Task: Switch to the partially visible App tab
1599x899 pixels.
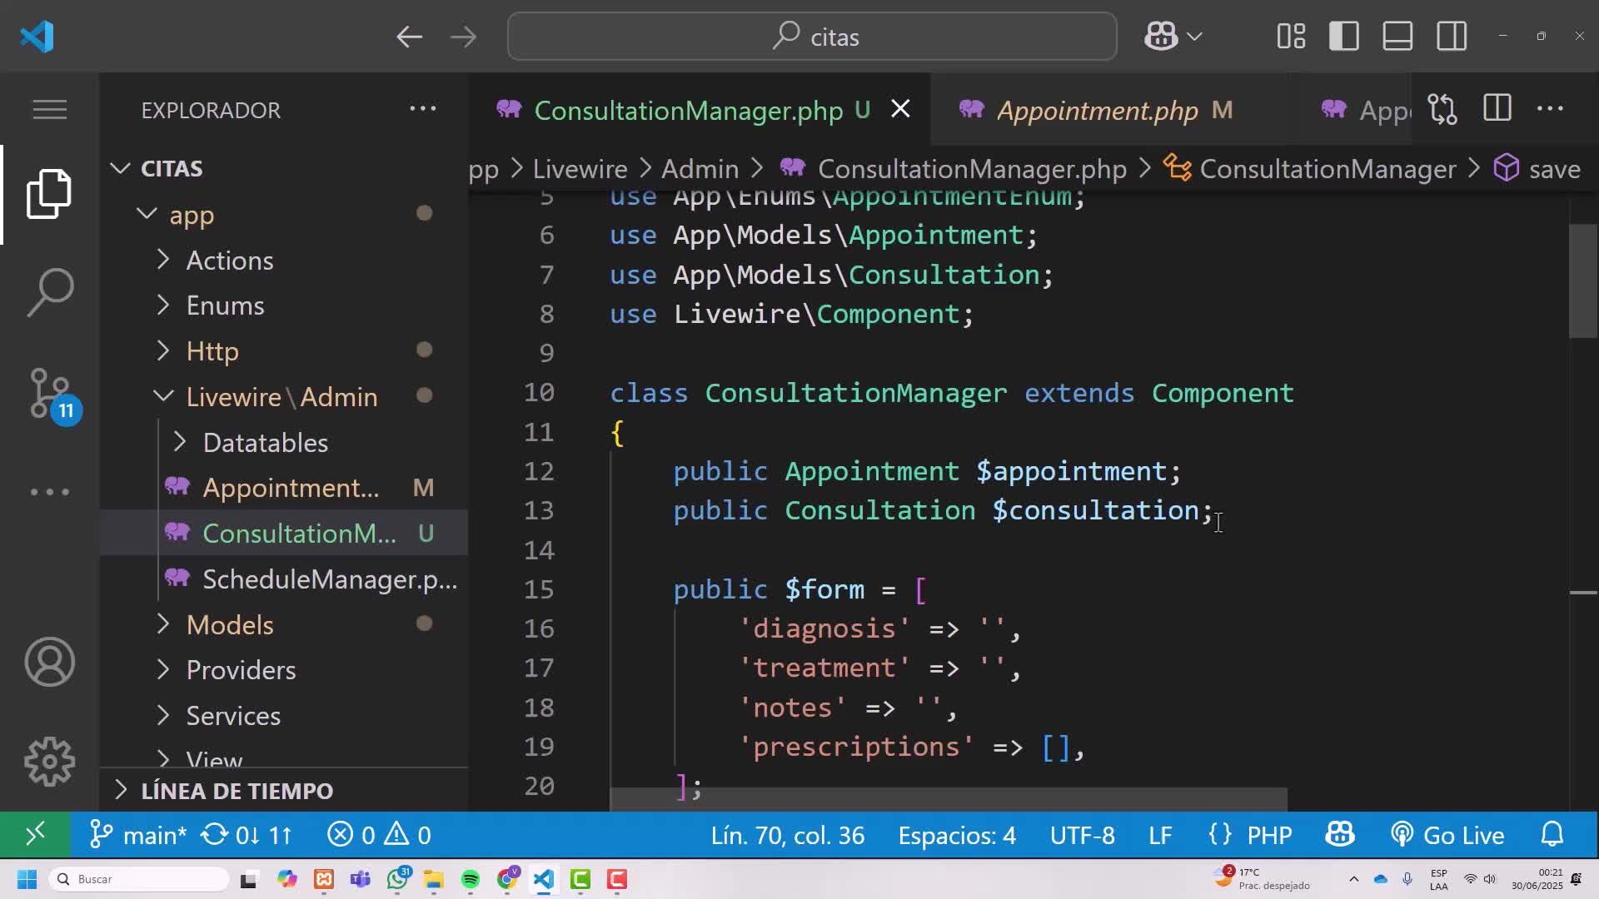Action: [x=1366, y=110]
